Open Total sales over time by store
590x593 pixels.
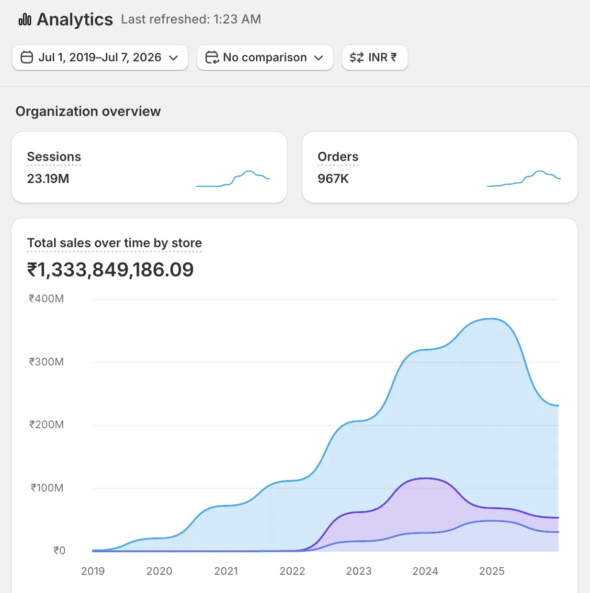114,243
